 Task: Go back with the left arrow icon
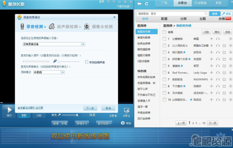(x=139, y=4)
